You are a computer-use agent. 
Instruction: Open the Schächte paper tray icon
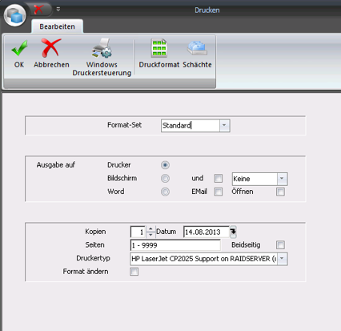[197, 48]
